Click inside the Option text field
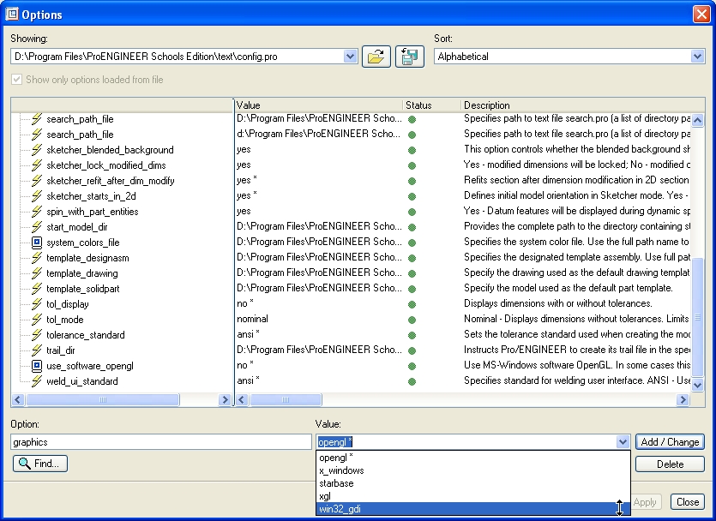This screenshot has width=716, height=521. pos(159,441)
